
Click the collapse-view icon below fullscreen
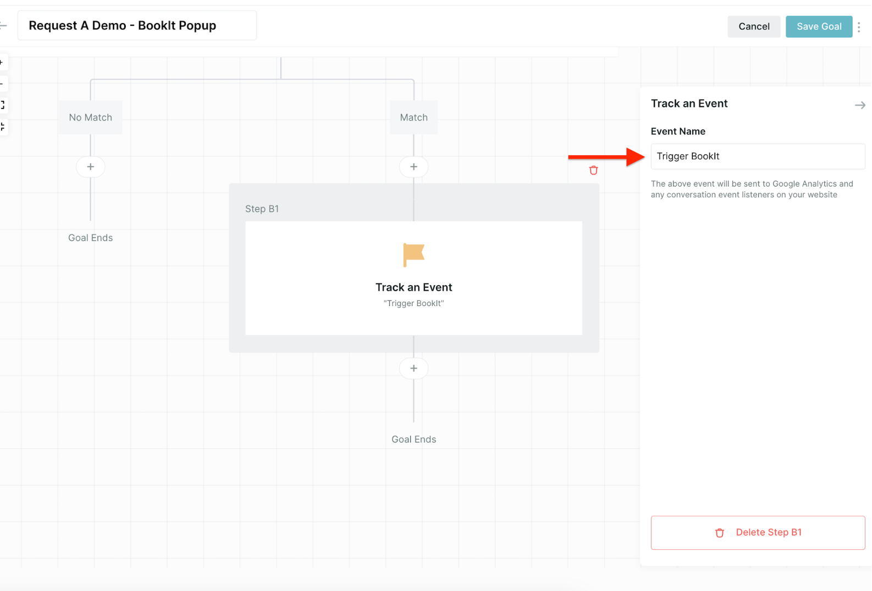(x=2, y=127)
